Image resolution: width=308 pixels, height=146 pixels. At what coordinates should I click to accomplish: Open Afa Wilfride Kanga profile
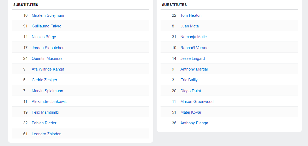[48, 69]
